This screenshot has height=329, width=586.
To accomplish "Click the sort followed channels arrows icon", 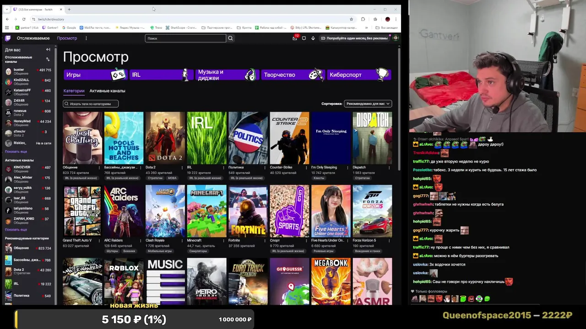I will click(48, 59).
